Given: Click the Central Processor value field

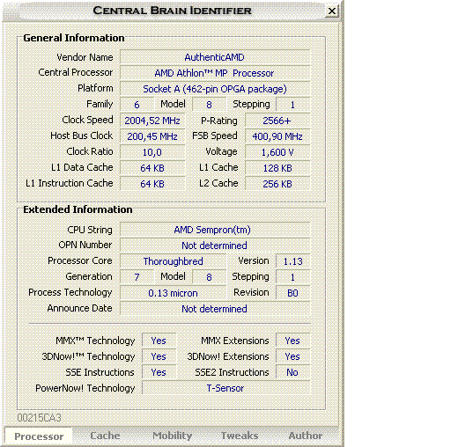Looking at the screenshot, I should coord(215,73).
